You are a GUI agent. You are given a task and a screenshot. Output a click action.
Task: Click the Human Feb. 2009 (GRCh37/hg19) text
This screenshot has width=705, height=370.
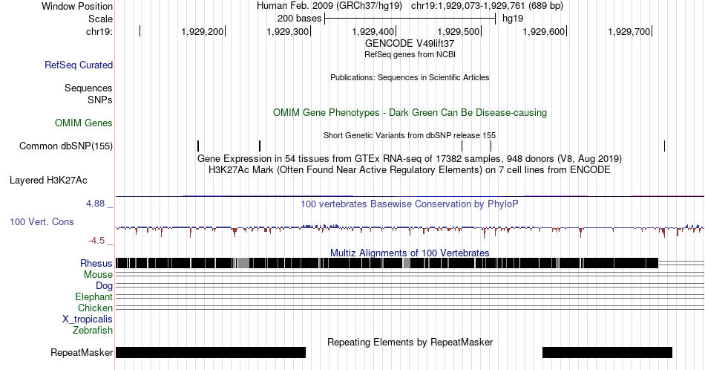tap(329, 6)
